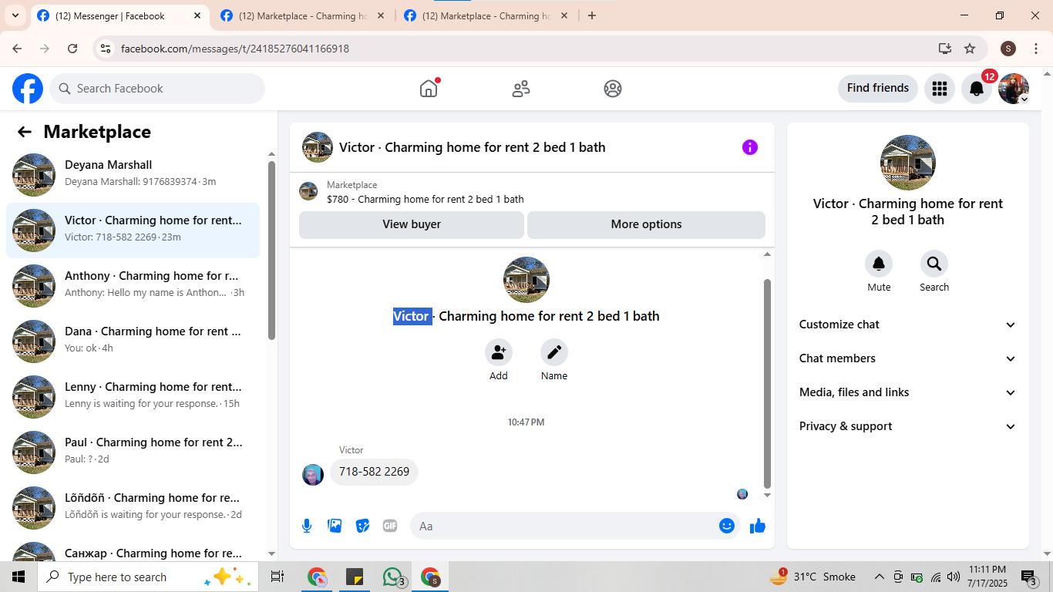1053x592 pixels.
Task: Click the browser address bar URL
Action: [x=235, y=49]
